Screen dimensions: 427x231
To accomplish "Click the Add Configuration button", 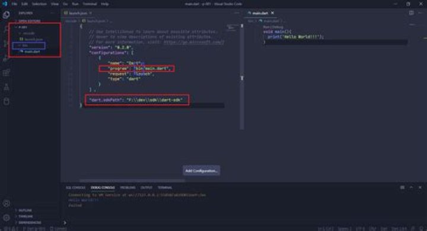I will click(202, 171).
